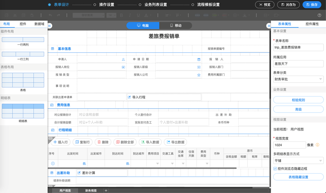Image resolution: width=326 pixels, height=193 pixels.
Task: Click the 出差补助 section icon
Action: [x=52, y=173]
